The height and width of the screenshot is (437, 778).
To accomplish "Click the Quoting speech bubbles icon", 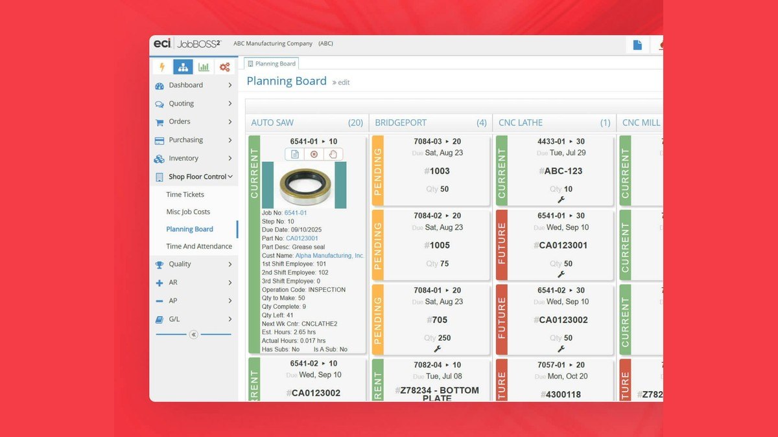I will (x=159, y=104).
